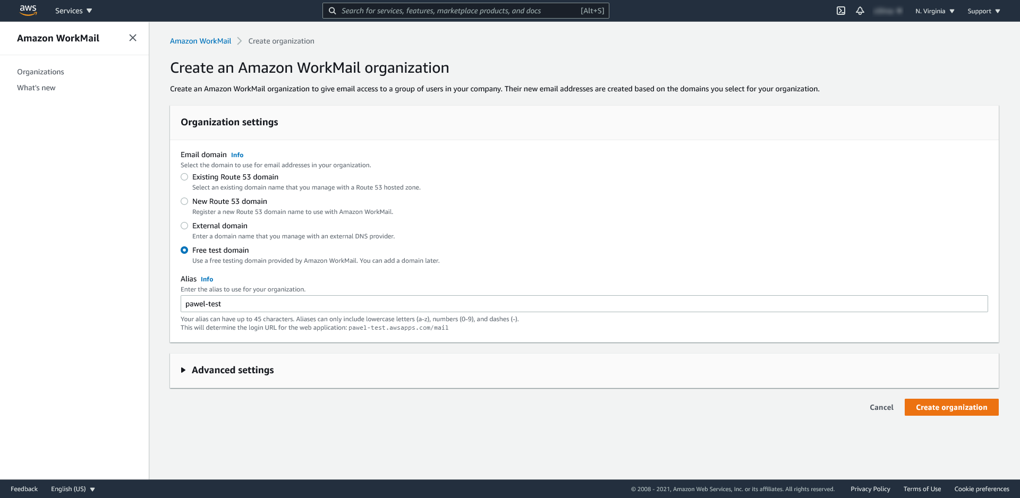
Task: Open What's new in sidebar
Action: (36, 88)
